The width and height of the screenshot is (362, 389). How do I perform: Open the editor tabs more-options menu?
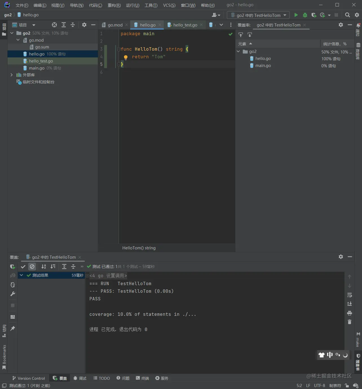231,25
